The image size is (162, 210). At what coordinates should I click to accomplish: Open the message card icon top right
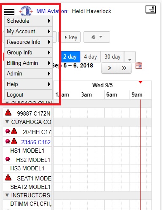[151, 10]
